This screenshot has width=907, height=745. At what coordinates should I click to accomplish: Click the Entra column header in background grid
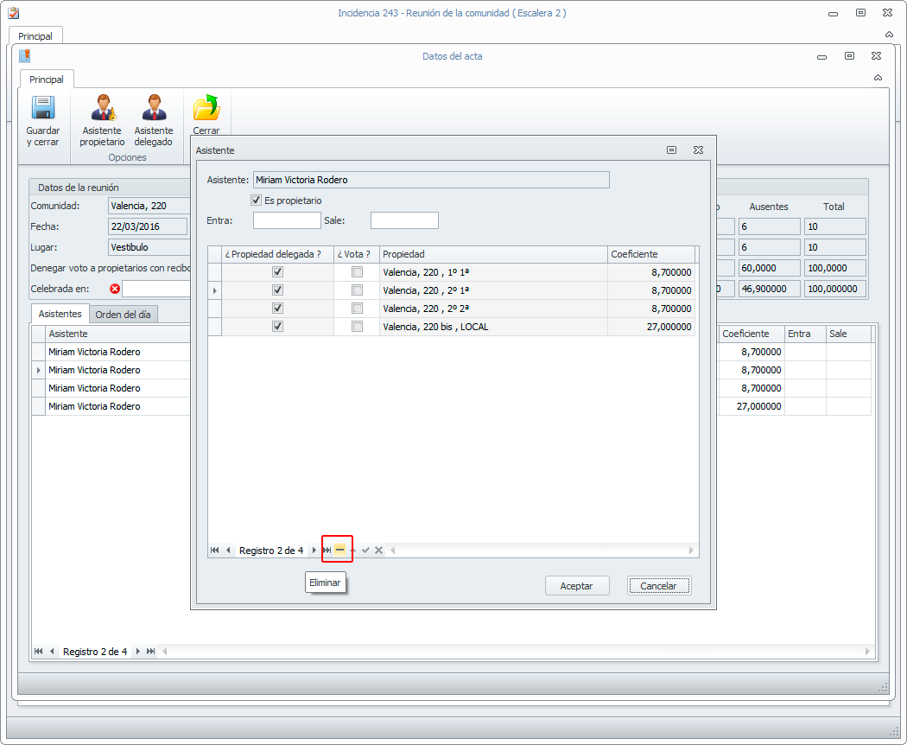click(x=804, y=334)
